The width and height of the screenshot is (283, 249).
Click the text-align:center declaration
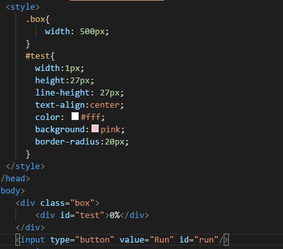(x=79, y=105)
